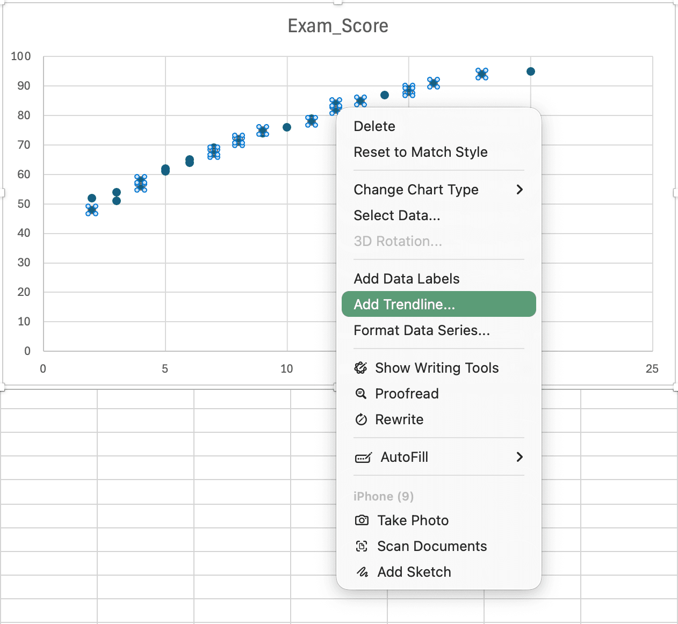Open Format Data Series
678x624 pixels.
422,330
